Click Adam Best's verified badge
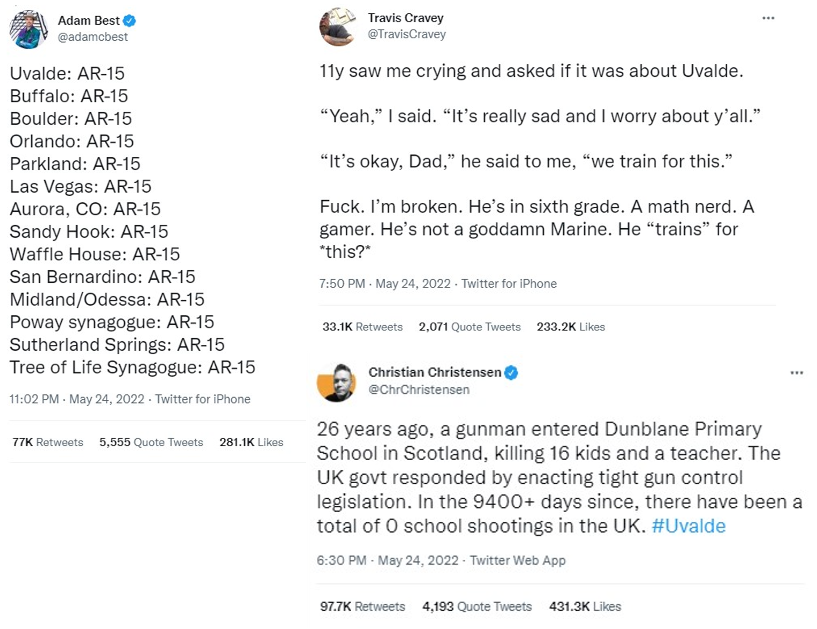Screen dimensions: 817x629 [129, 21]
